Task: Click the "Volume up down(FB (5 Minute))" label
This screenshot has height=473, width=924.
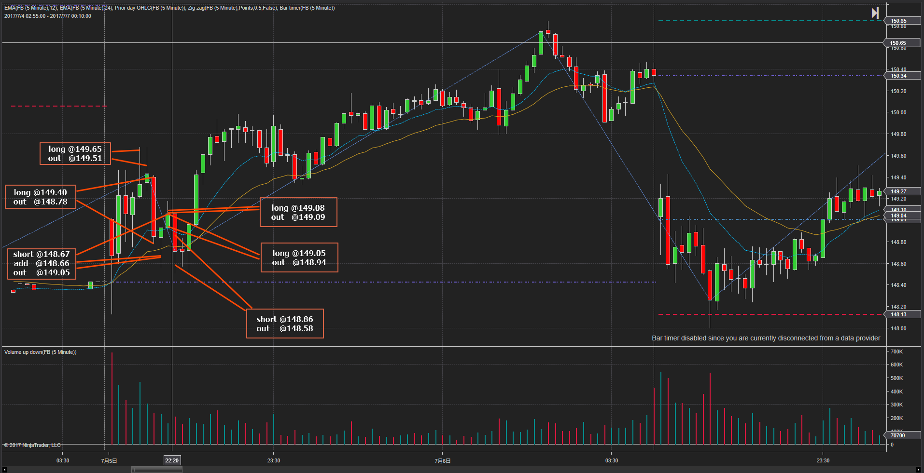Action: tap(41, 352)
